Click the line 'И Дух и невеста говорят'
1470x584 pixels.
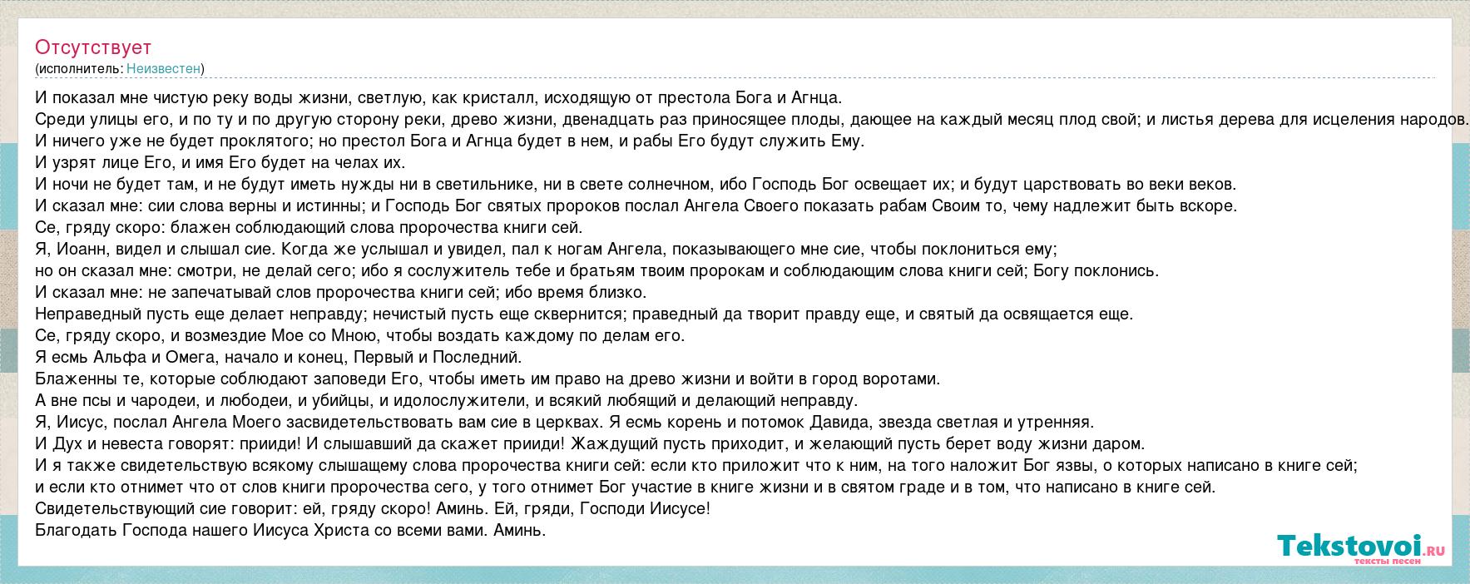(591, 443)
